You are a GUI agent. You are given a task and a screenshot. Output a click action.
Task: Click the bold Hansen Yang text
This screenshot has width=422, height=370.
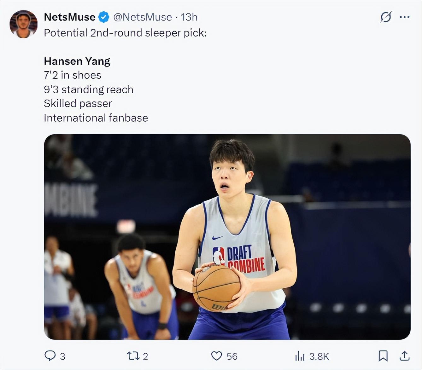(x=77, y=61)
